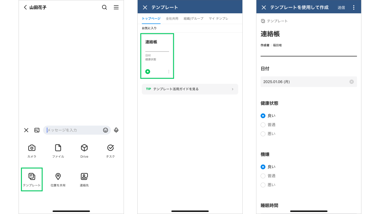Tap the microphone icon for voice input
Image resolution: width=380 pixels, height=214 pixels.
click(116, 130)
